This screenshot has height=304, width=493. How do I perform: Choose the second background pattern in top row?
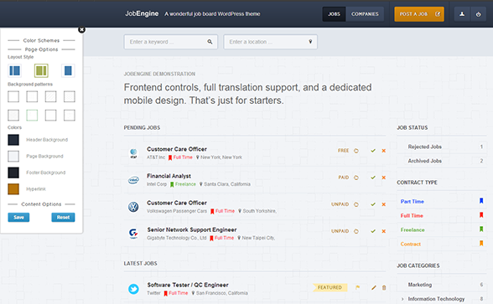(32, 97)
